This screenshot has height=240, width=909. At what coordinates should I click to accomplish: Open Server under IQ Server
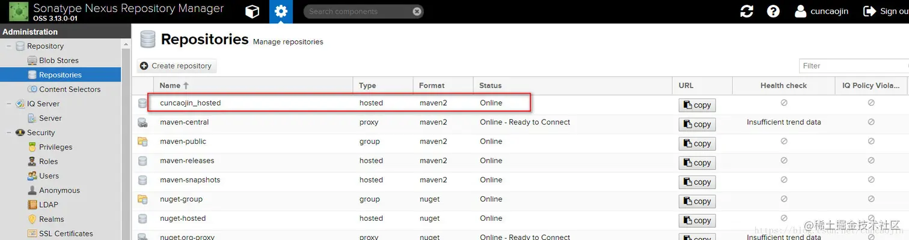[x=50, y=118]
